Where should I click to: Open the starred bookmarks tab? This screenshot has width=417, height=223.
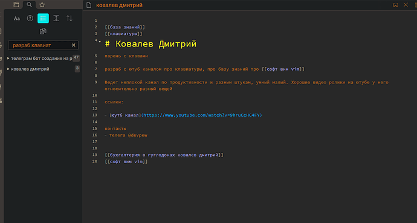pyautogui.click(x=42, y=4)
